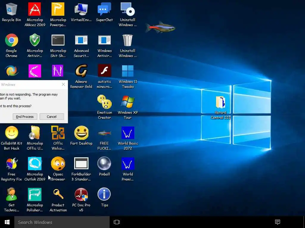This screenshot has width=305, height=228.
Task: Open the Recycle Bin icon
Action: tap(12, 9)
